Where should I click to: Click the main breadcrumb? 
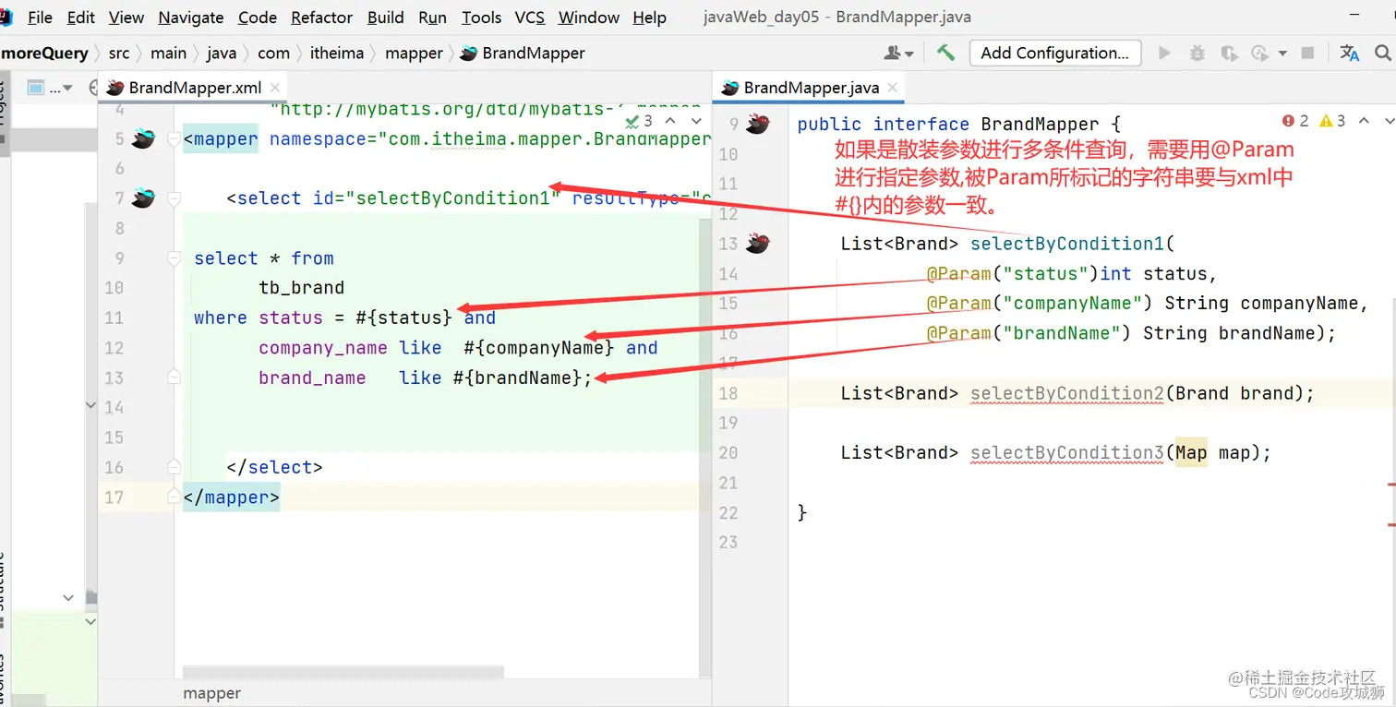coord(168,53)
